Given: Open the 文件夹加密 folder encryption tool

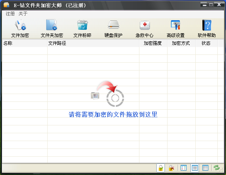Looking at the screenshot, I should point(52,29).
